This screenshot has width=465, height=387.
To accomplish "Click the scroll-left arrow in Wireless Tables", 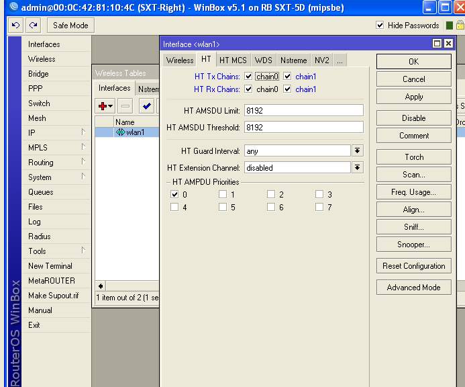I will [x=101, y=286].
